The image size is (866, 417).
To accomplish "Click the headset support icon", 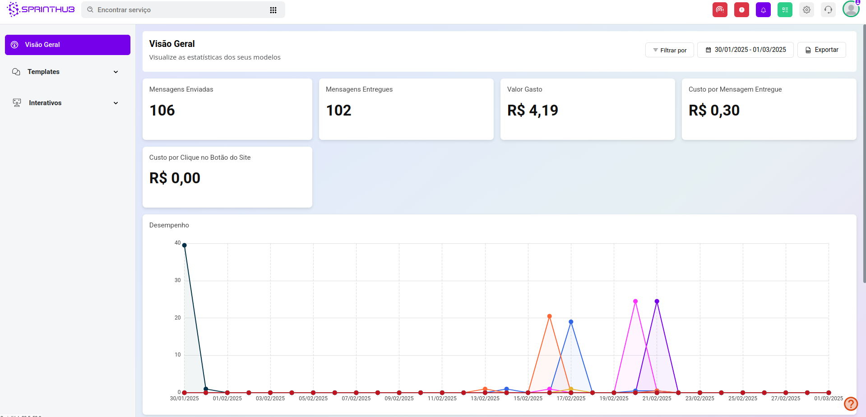I will pyautogui.click(x=828, y=10).
